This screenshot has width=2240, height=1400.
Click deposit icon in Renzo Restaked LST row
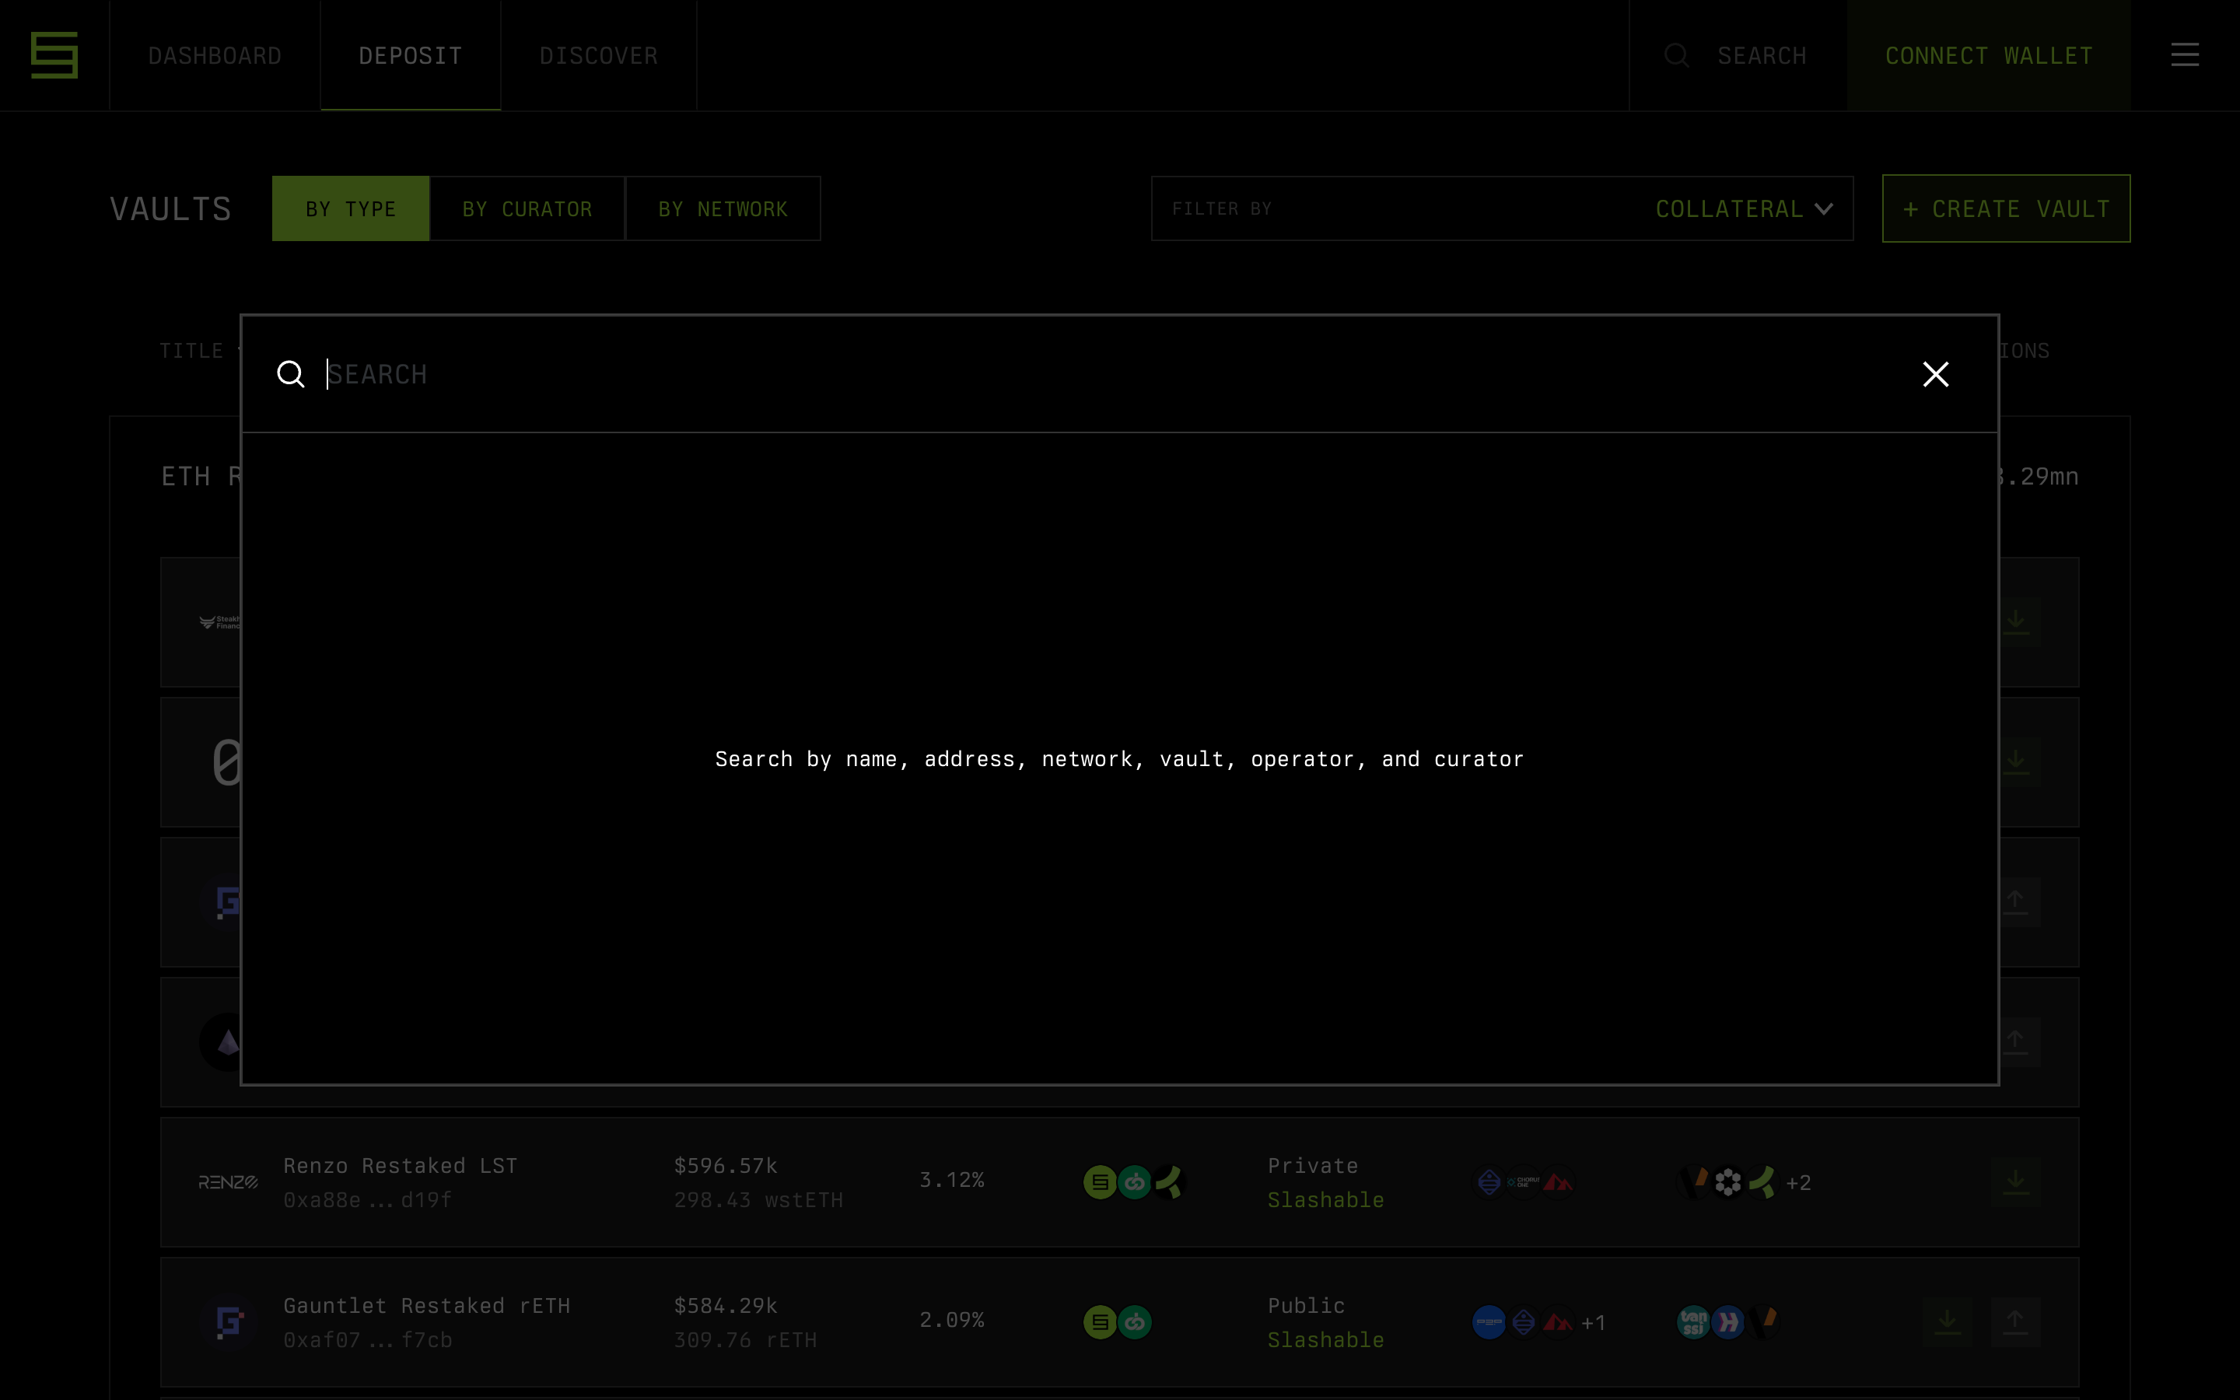pos(2015,1181)
